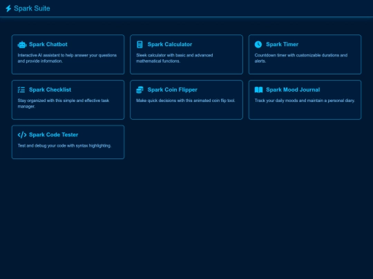373x279 pixels.
Task: Open the Spark Code Tester title
Action: [53, 135]
